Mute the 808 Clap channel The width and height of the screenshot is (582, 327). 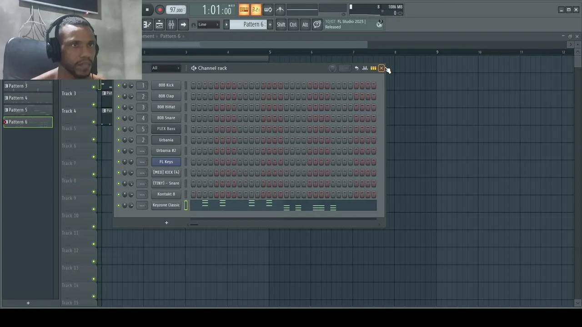119,96
